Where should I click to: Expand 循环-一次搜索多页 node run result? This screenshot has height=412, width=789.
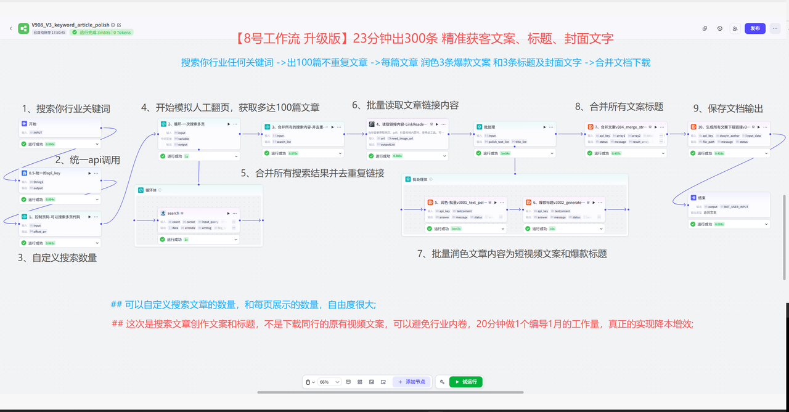click(236, 156)
